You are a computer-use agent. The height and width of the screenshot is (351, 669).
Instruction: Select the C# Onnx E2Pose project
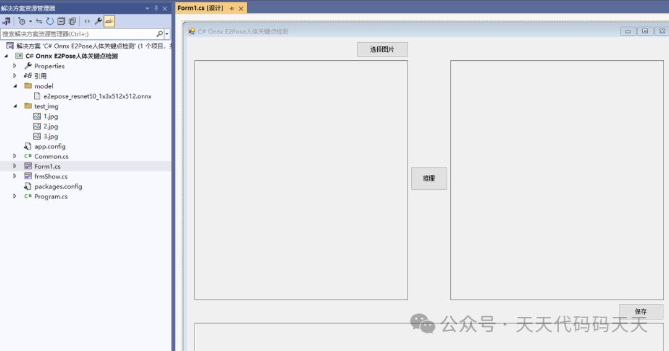click(71, 56)
